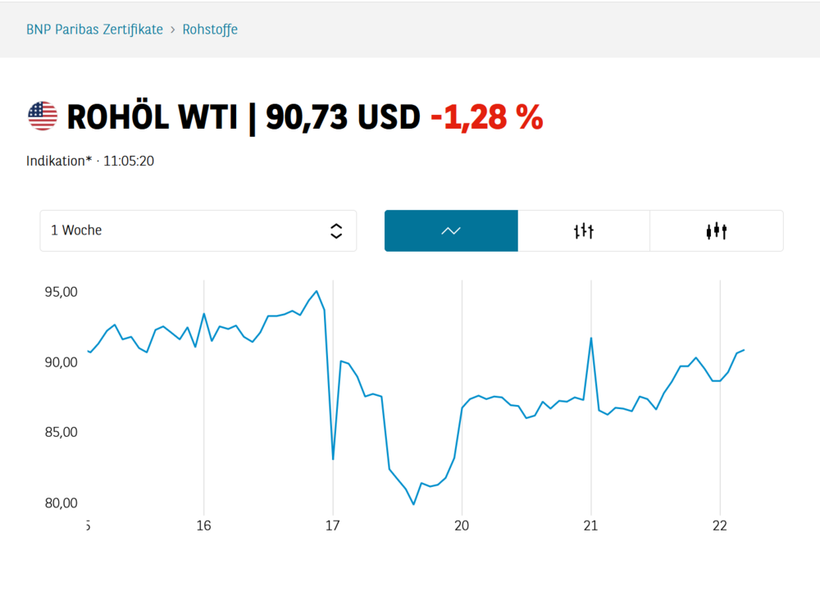
Task: Open the 1 Woche timeframe dropdown
Action: point(198,230)
